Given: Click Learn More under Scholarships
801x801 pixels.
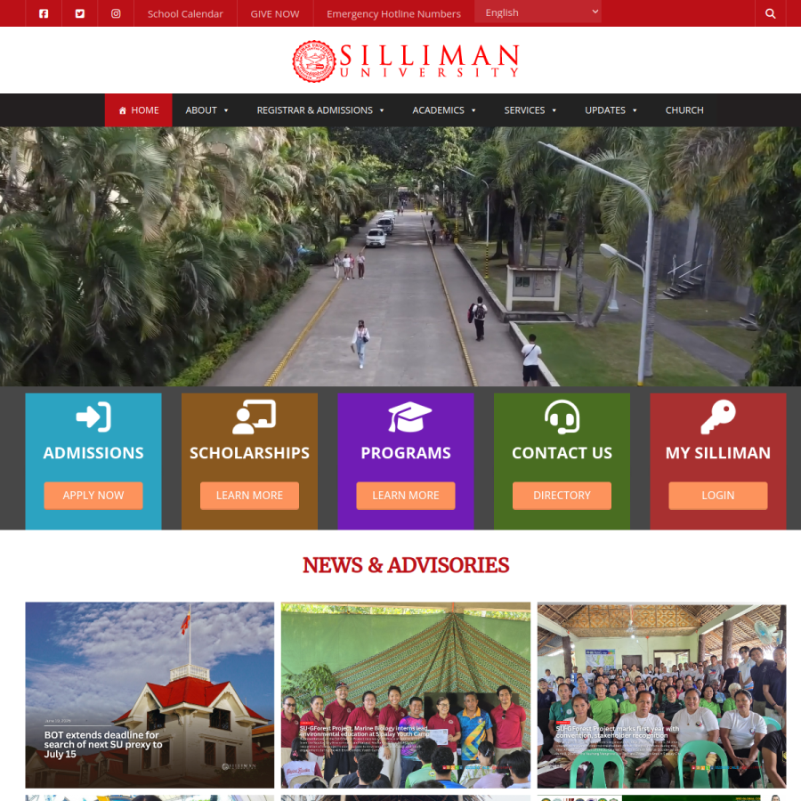Looking at the screenshot, I should pyautogui.click(x=249, y=496).
